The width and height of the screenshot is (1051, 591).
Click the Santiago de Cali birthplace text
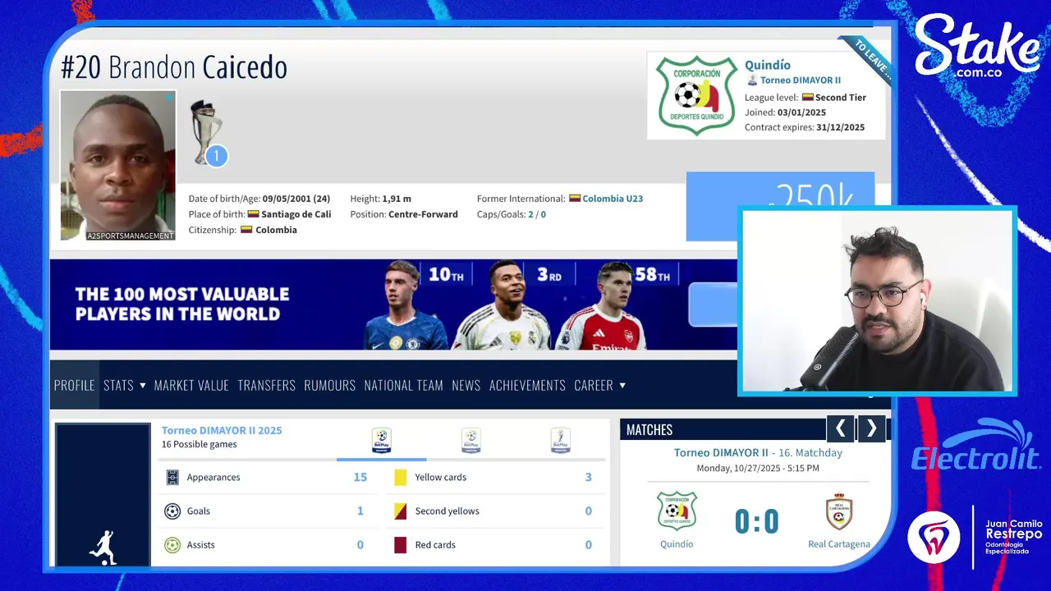[x=296, y=214]
